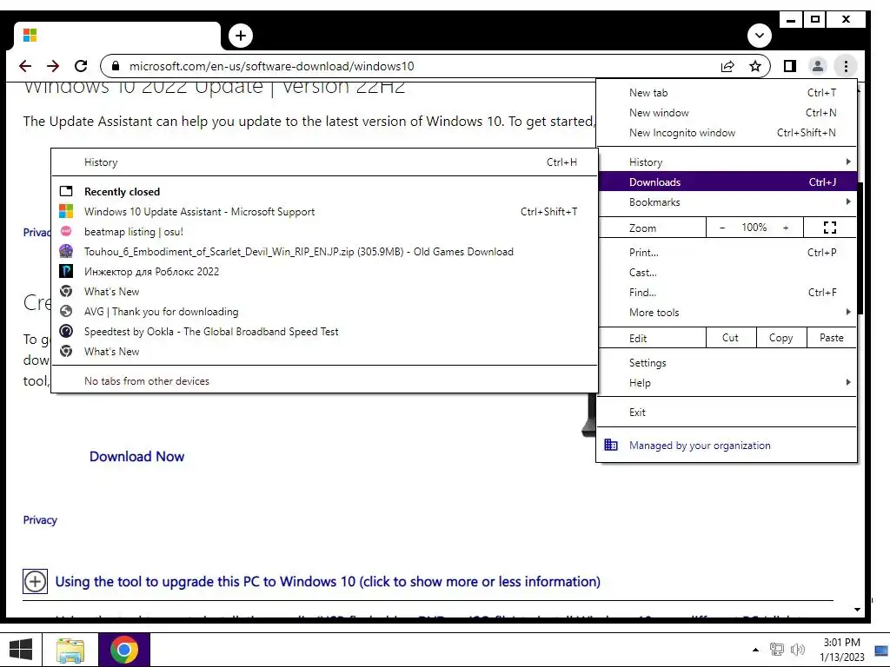Click Chrome favicon below Speedtest entry
This screenshot has width=890, height=667.
click(66, 351)
